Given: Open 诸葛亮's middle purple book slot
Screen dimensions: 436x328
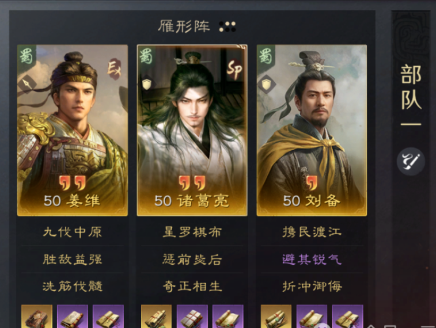Looking at the screenshot, I should tap(192, 316).
